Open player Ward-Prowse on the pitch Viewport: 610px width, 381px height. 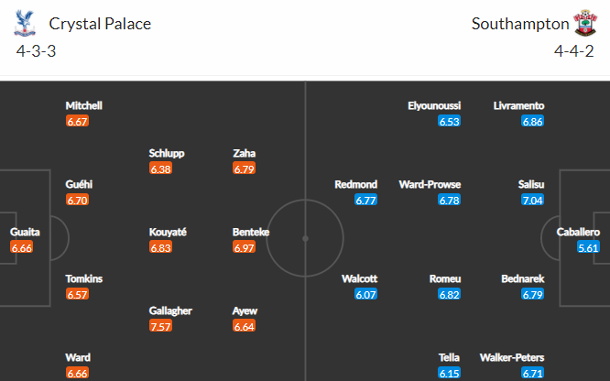point(430,184)
